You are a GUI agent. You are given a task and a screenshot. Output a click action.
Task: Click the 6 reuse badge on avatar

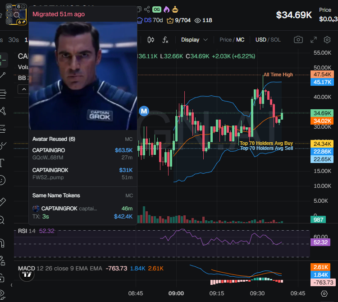click(21, 7)
